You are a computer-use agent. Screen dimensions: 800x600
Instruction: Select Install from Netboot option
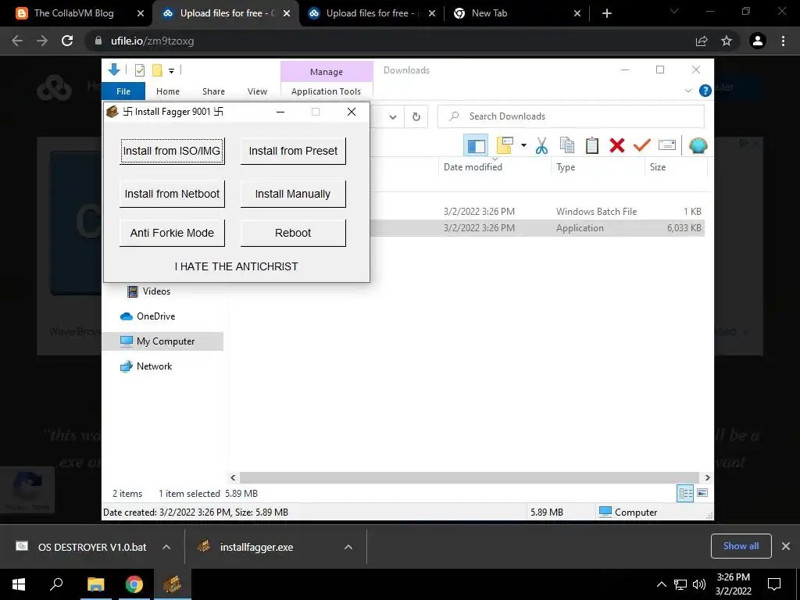pyautogui.click(x=172, y=194)
